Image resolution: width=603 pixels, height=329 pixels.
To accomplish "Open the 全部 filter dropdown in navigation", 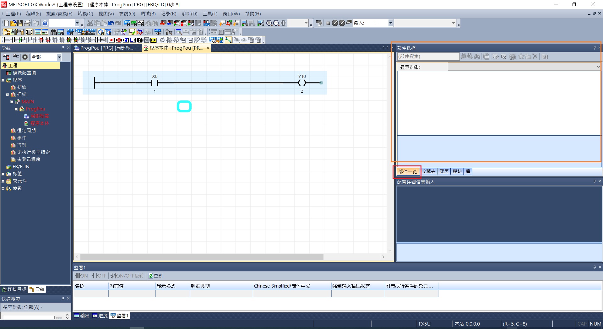I will (59, 57).
